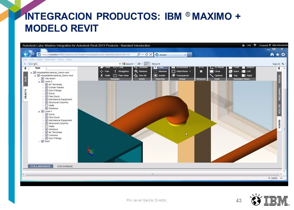The height and width of the screenshot is (210, 294).
Task: Collapse the top HospitalMechanical_Demo.nwd root node
Action: pos(31,73)
